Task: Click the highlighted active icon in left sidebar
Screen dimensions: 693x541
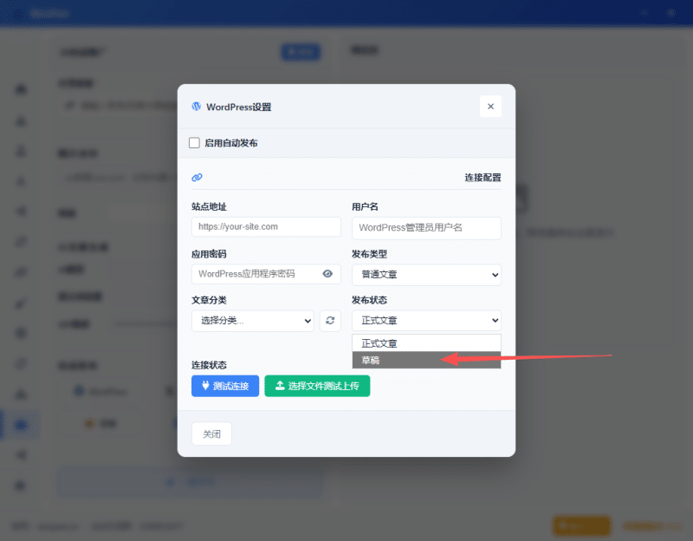Action: click(21, 425)
